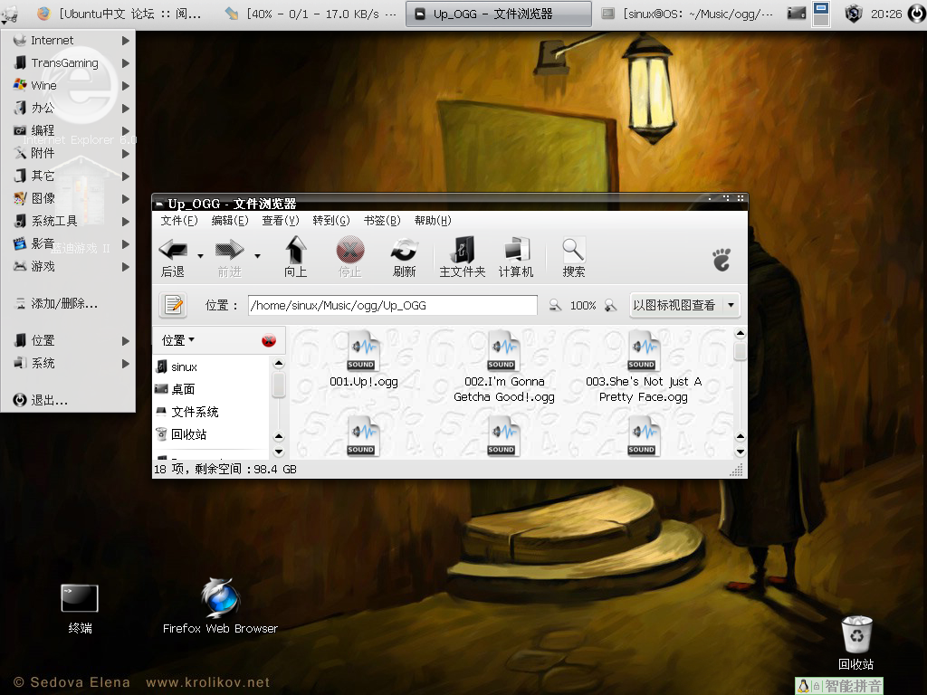
Task: Switch to Ubuntu中文 论坛 taskbar window
Action: 120,14
